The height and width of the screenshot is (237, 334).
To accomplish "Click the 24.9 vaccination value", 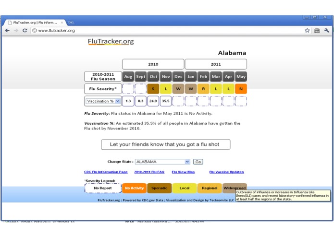I will click(153, 101).
